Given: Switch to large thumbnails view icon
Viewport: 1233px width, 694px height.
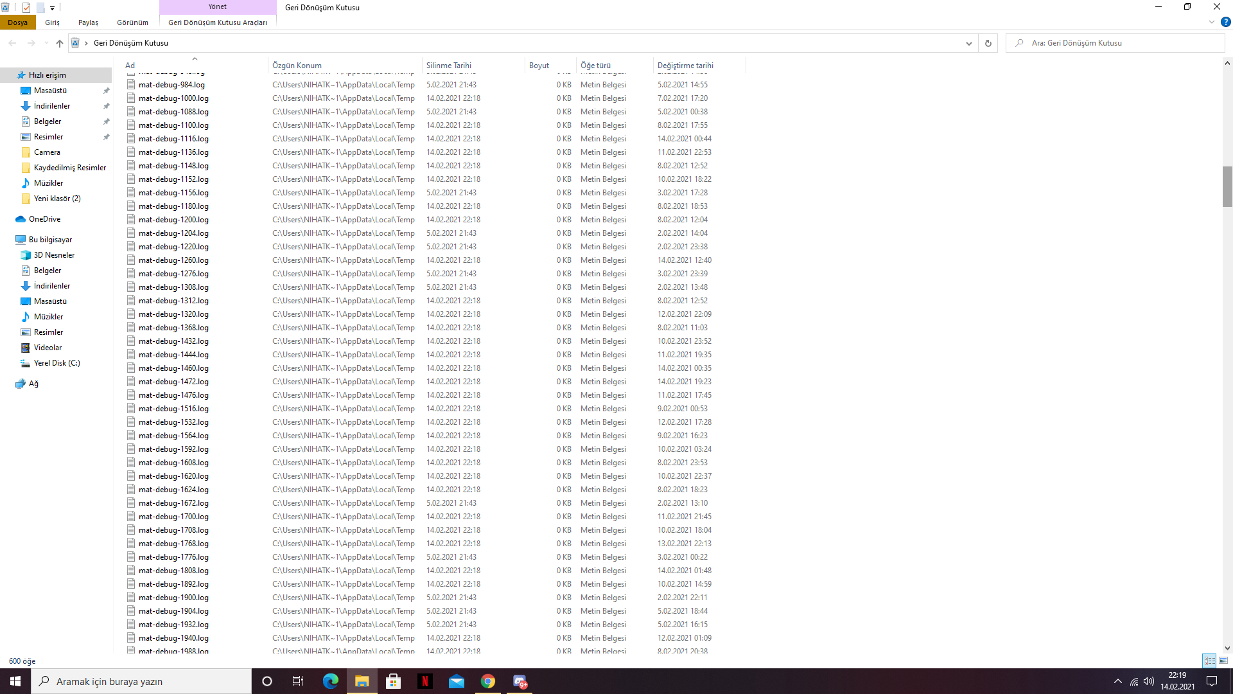Looking at the screenshot, I should [1223, 661].
